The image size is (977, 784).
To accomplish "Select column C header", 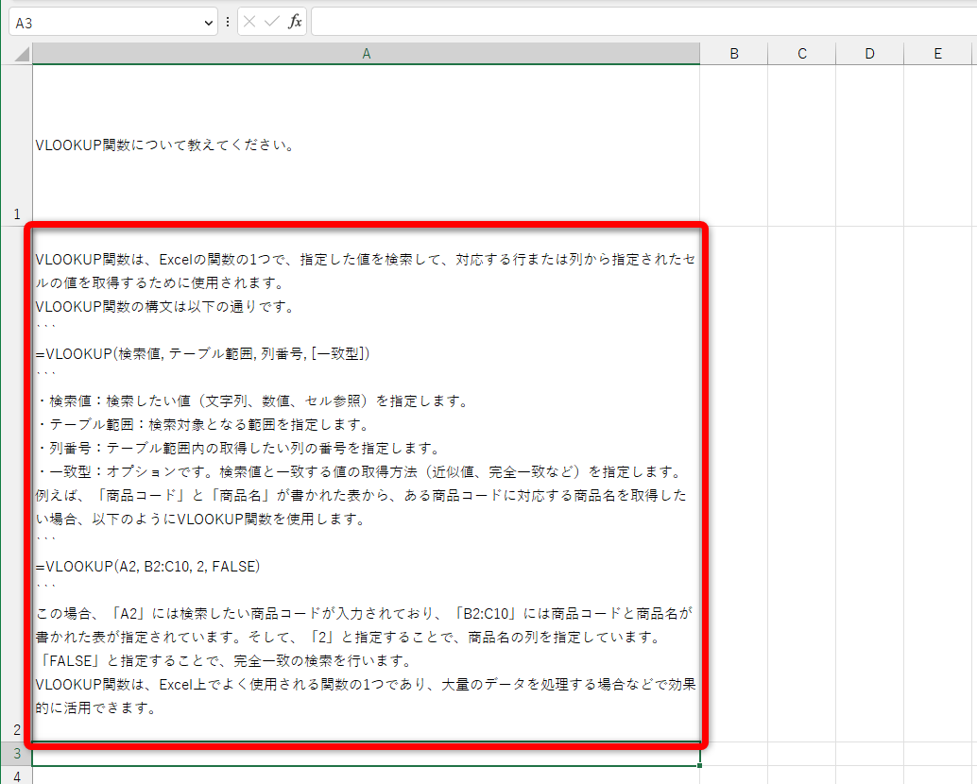I will click(x=802, y=53).
